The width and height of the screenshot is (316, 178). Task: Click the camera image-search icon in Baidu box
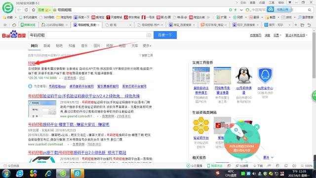pyautogui.click(x=149, y=35)
